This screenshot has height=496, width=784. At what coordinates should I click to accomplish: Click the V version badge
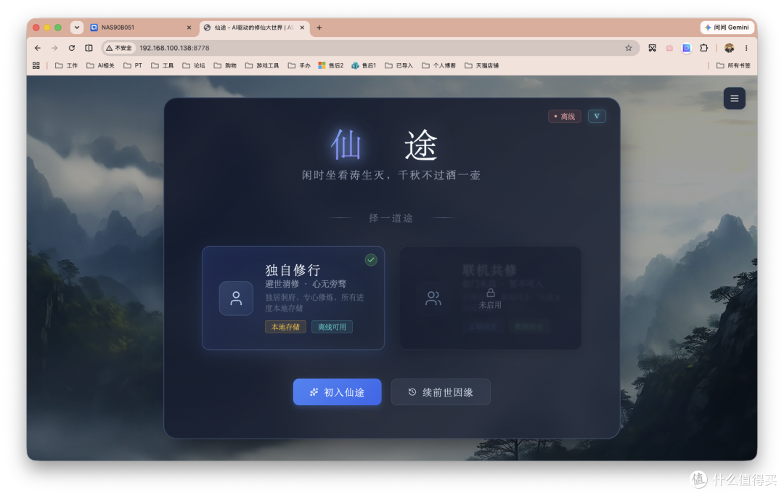pos(597,116)
